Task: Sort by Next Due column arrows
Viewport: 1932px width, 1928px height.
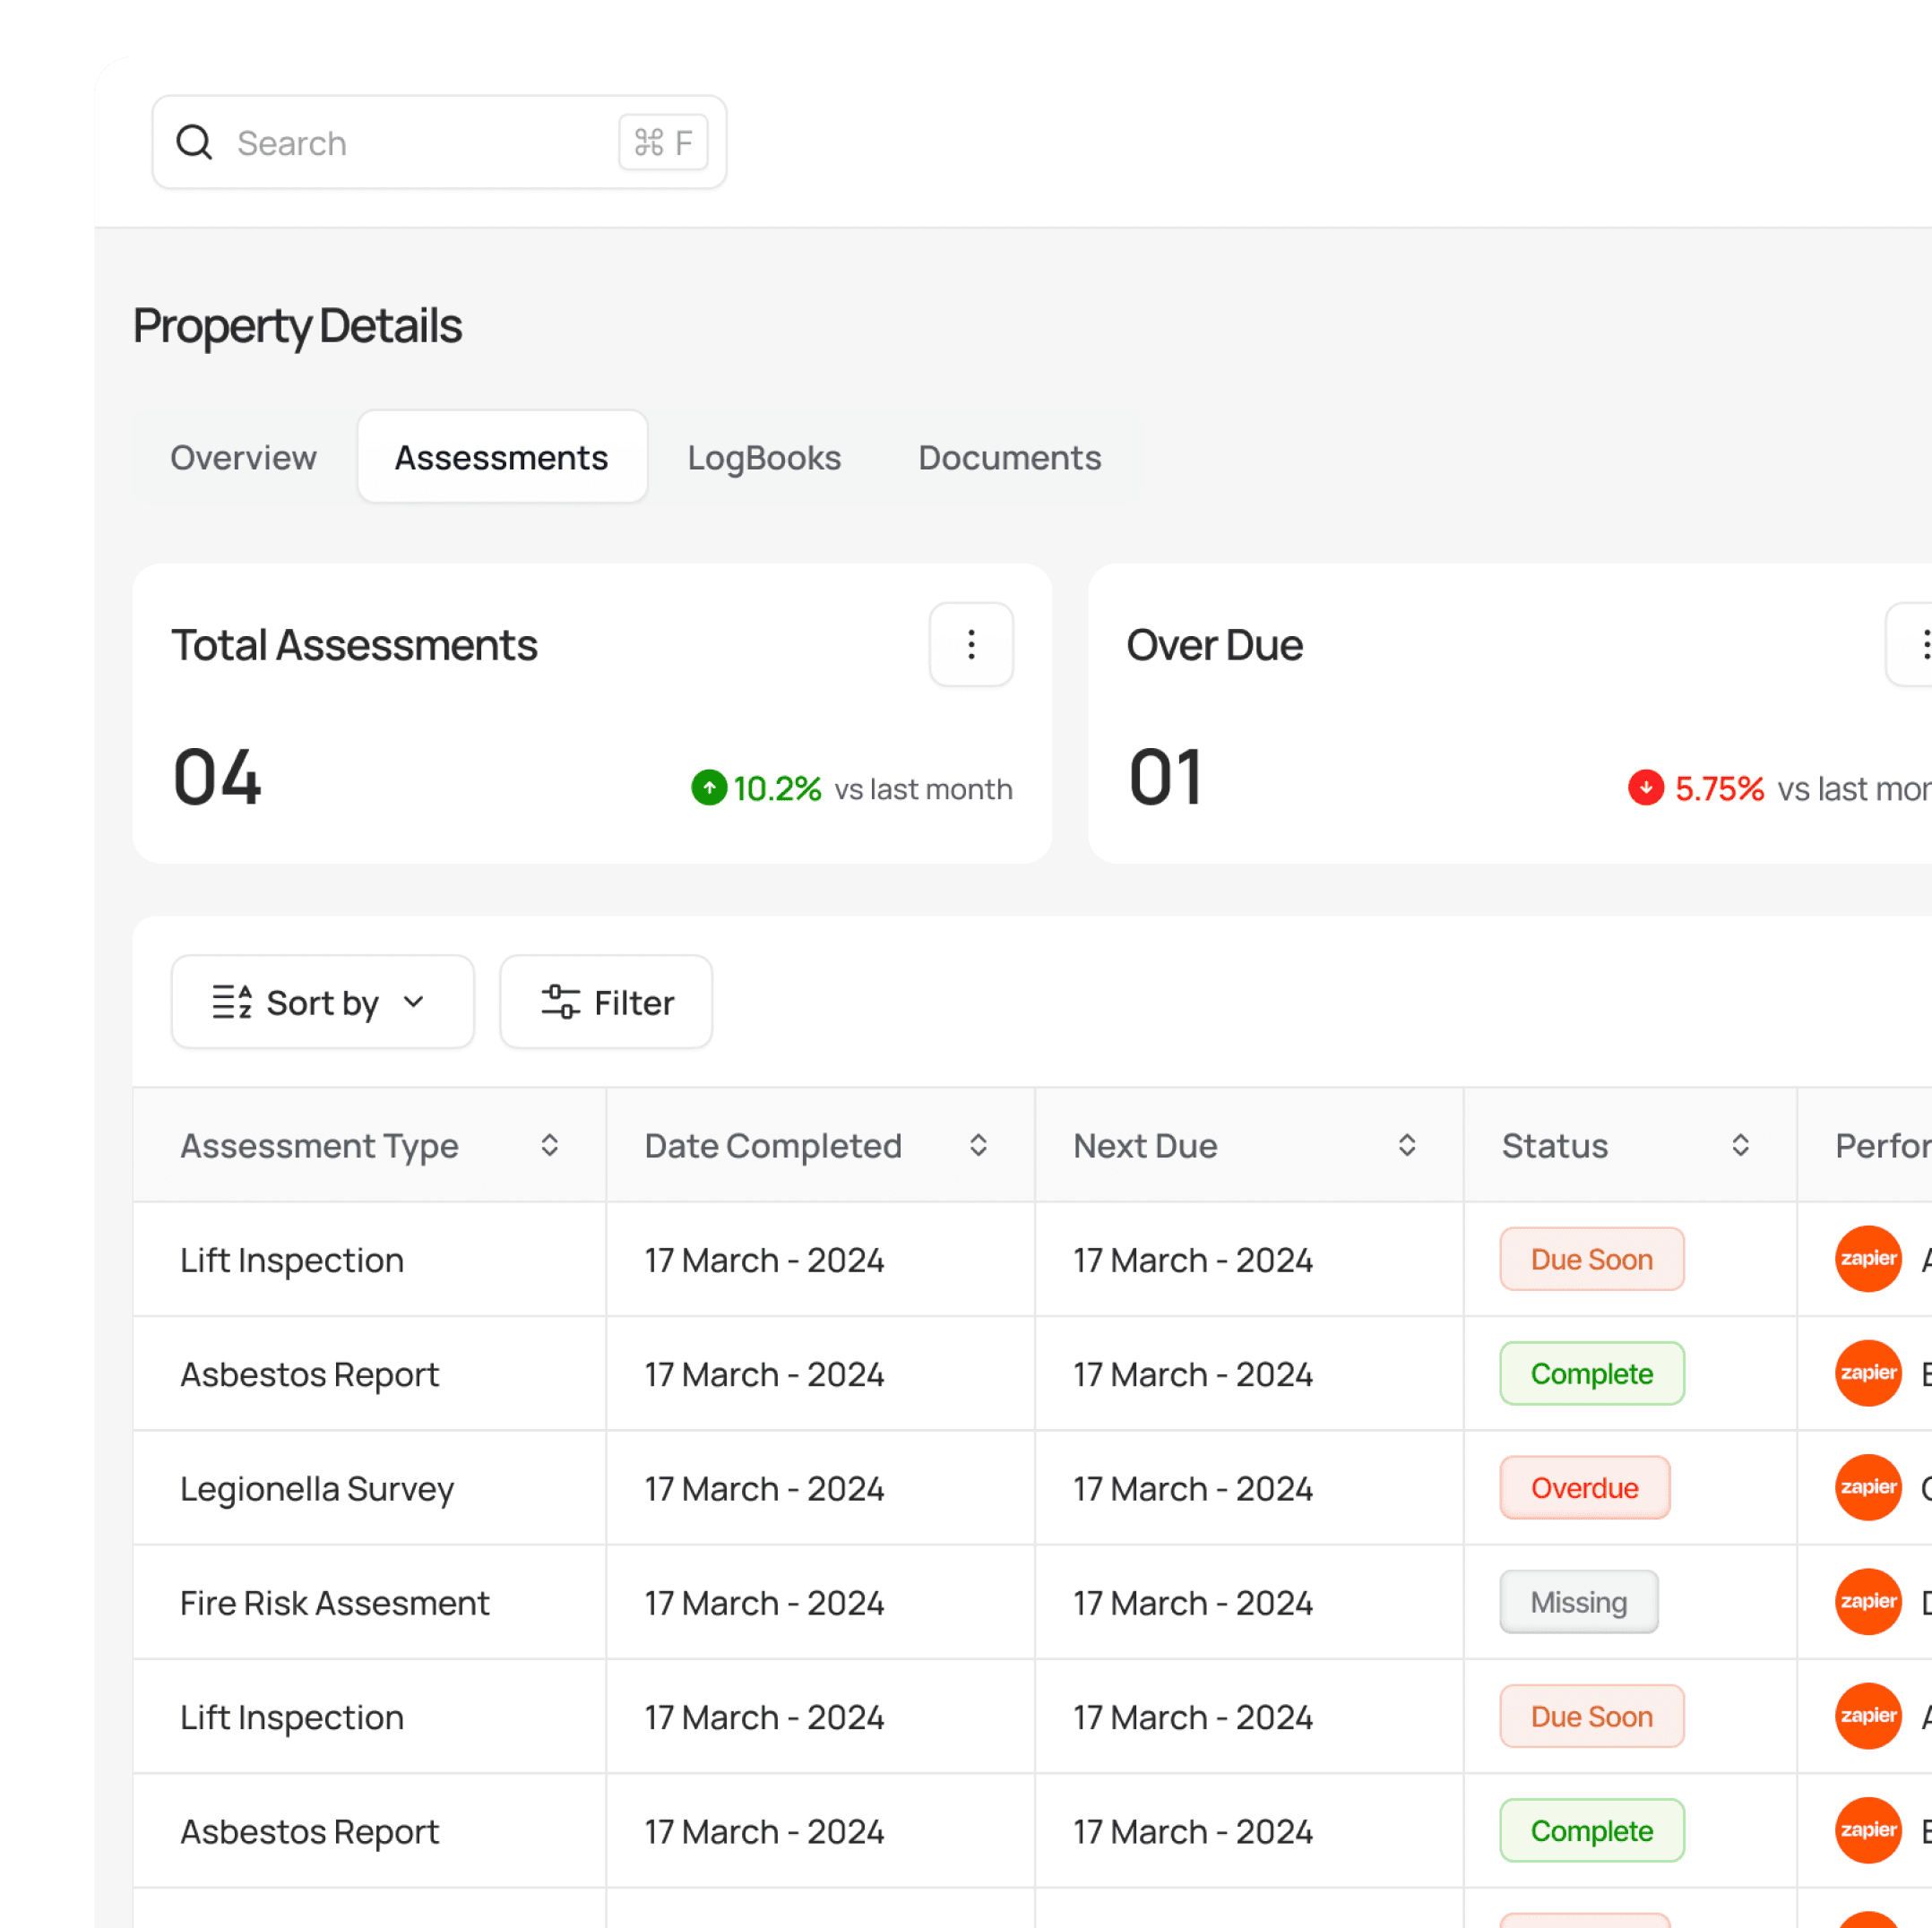Action: tap(1407, 1145)
